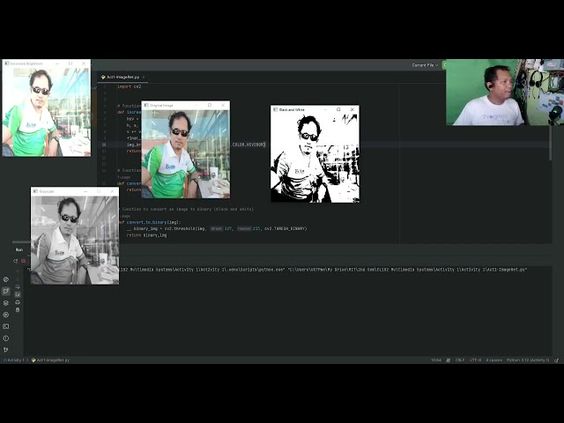Click the green Run button at top

pos(444,65)
